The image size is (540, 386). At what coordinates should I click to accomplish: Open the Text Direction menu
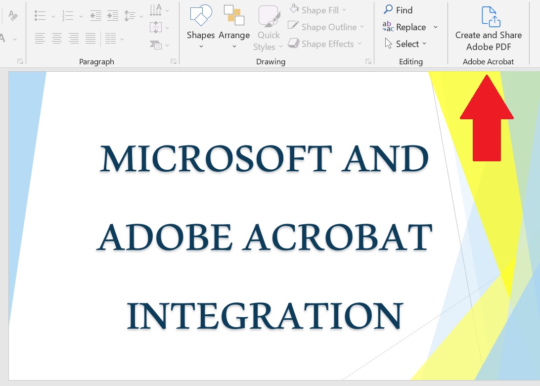tap(159, 10)
